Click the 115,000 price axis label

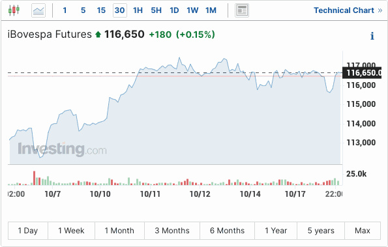(361, 104)
